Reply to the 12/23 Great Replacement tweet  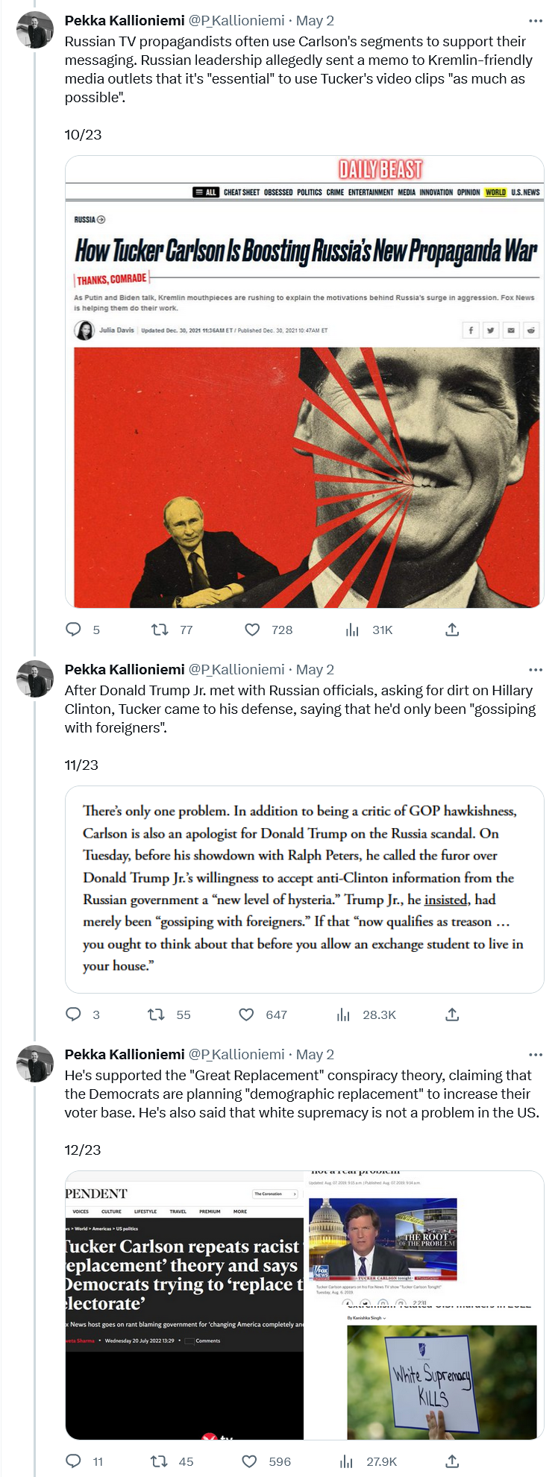74,1461
